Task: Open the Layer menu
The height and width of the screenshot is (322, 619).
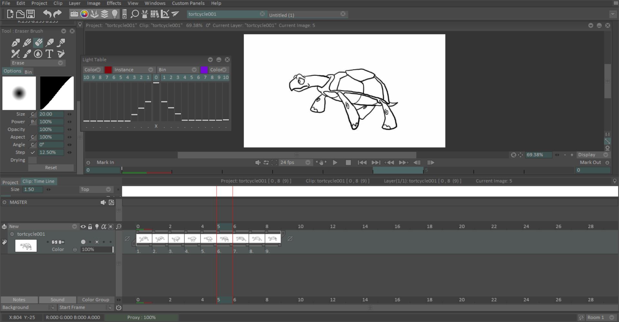Action: click(74, 3)
